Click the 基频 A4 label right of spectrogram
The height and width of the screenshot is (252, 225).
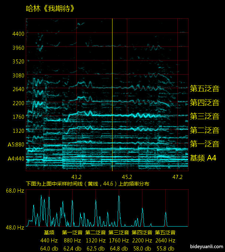[x=203, y=158]
